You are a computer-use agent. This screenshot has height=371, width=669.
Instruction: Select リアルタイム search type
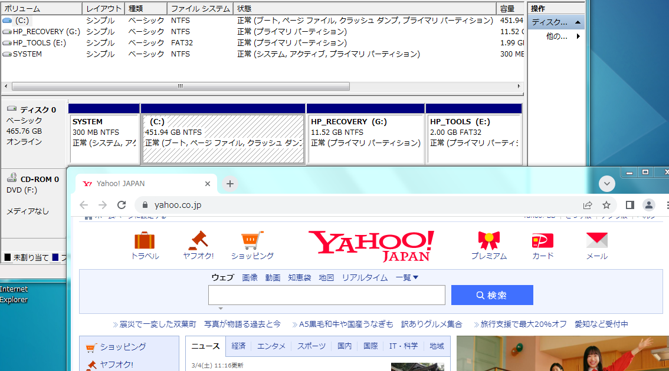pos(365,278)
